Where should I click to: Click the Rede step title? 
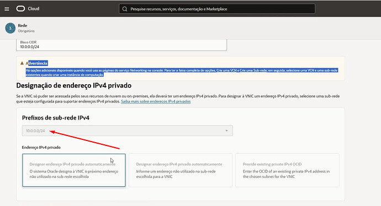pos(22,25)
